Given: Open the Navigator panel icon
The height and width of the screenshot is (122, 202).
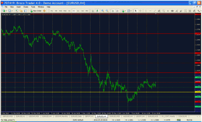Looking at the screenshot, I should tap(21, 11).
